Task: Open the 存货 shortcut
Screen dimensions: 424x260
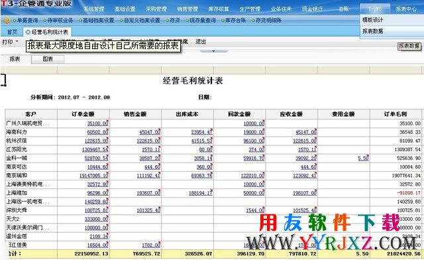Action: (x=175, y=21)
